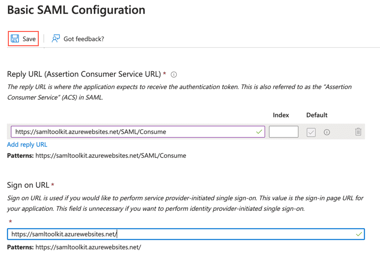Click the Got feedback person icon
Viewport: 380px width, 260px height.
pos(56,39)
